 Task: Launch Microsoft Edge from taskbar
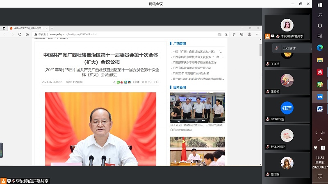tap(320, 48)
